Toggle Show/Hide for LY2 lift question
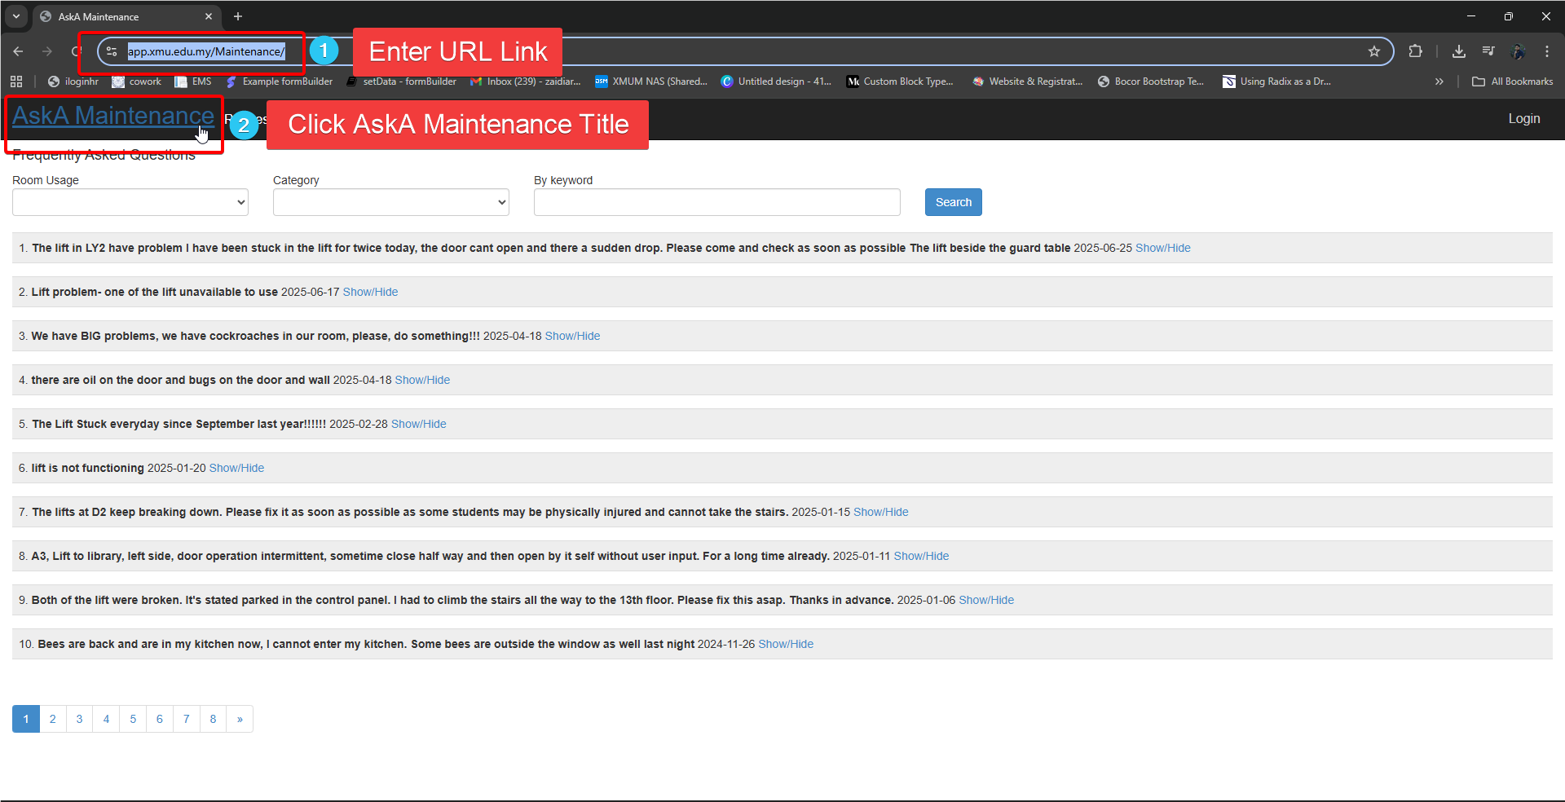The width and height of the screenshot is (1565, 802). click(x=1162, y=248)
